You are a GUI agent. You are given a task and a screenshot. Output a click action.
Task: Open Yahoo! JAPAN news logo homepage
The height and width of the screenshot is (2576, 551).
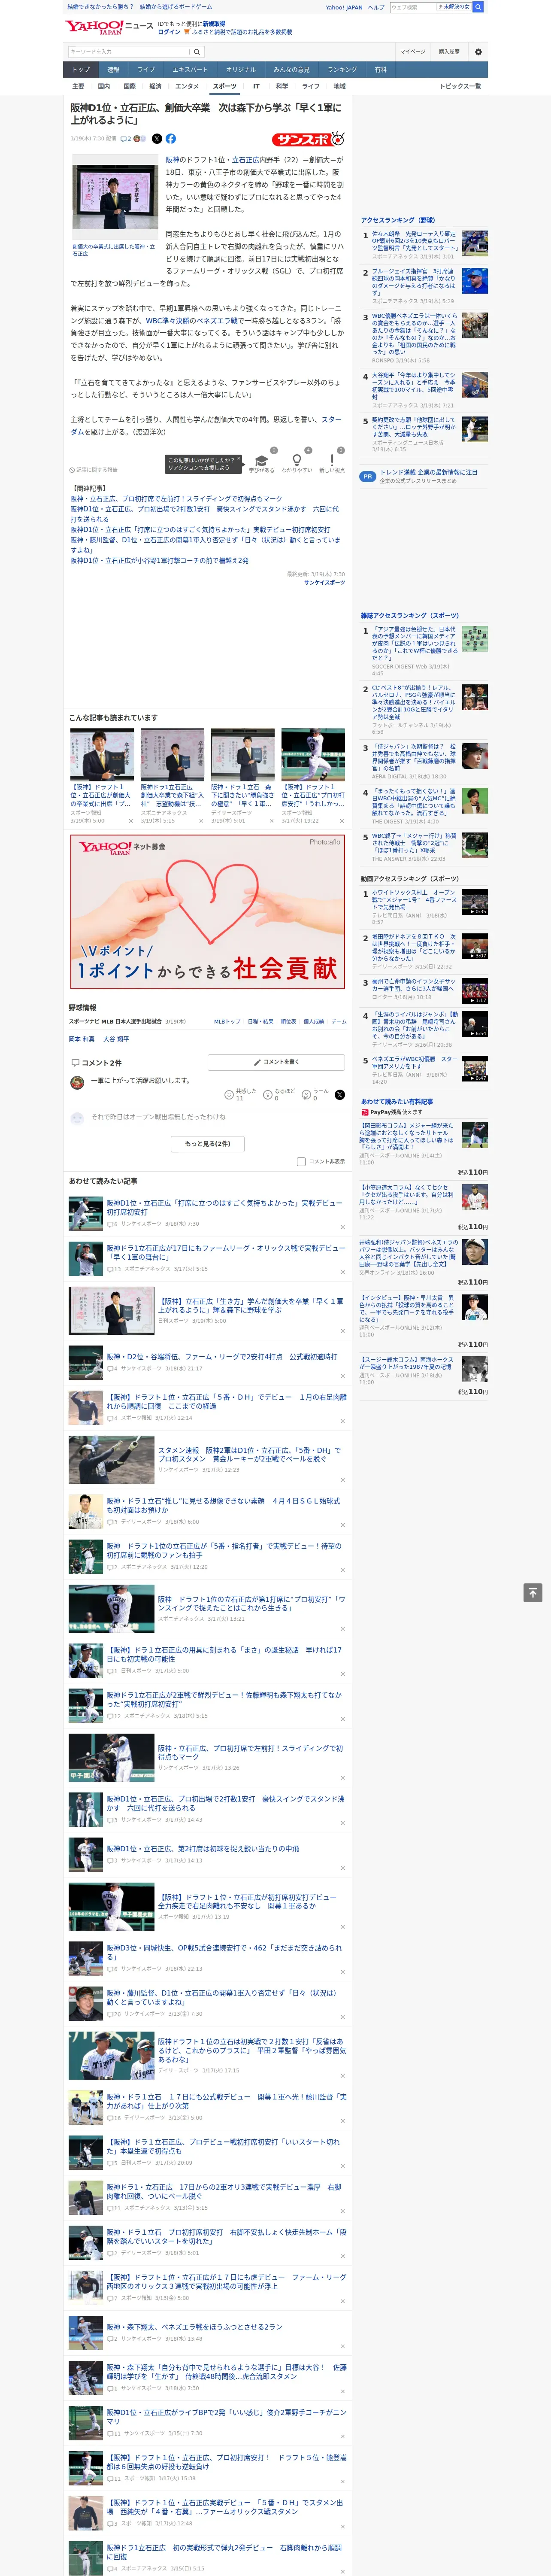pos(109,27)
